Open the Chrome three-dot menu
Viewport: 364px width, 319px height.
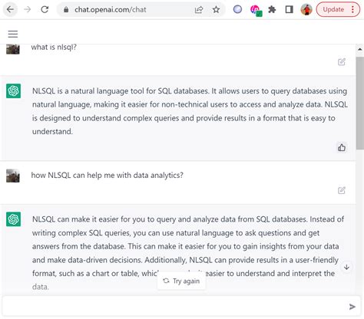tap(353, 9)
